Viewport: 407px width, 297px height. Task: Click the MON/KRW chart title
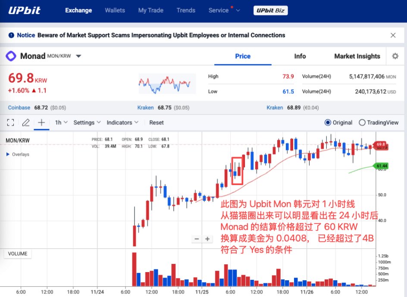(18, 140)
